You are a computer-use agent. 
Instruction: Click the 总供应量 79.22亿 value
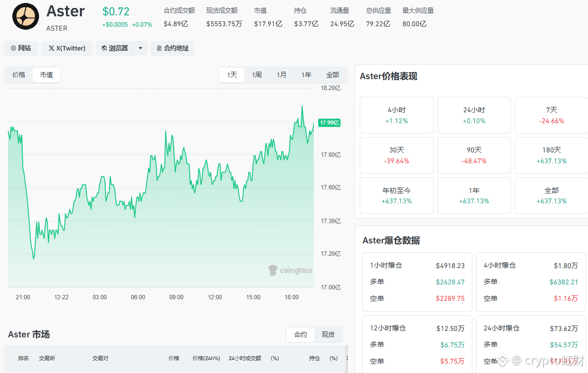(x=378, y=24)
